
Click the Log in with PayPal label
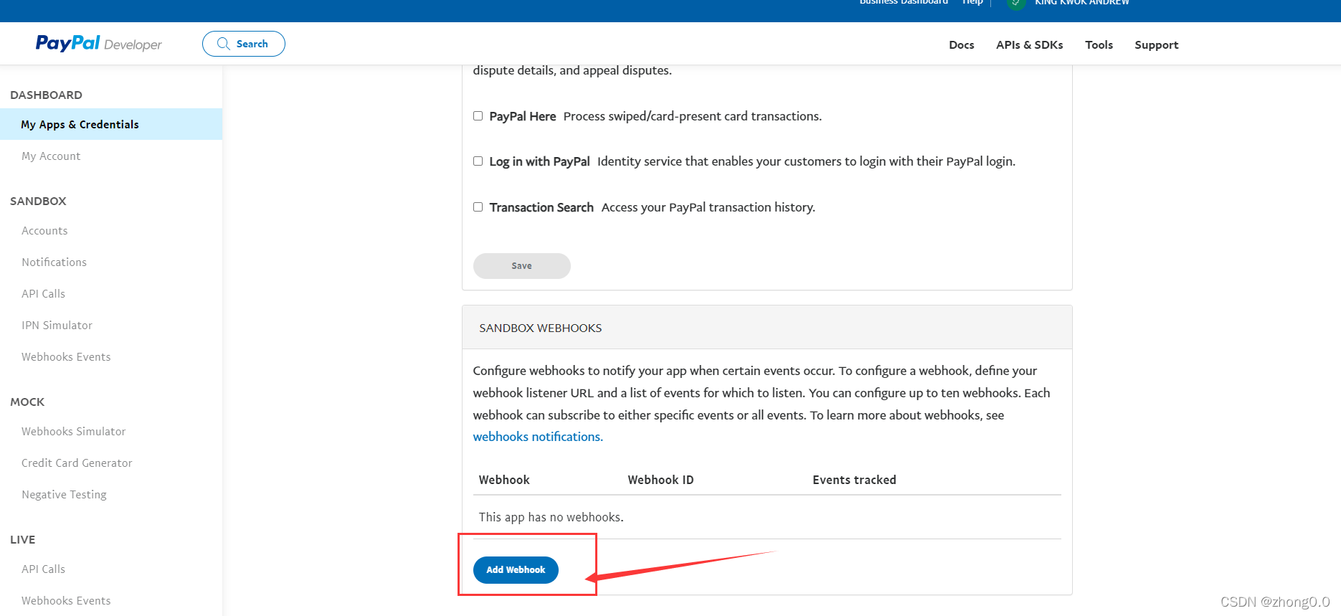point(539,161)
